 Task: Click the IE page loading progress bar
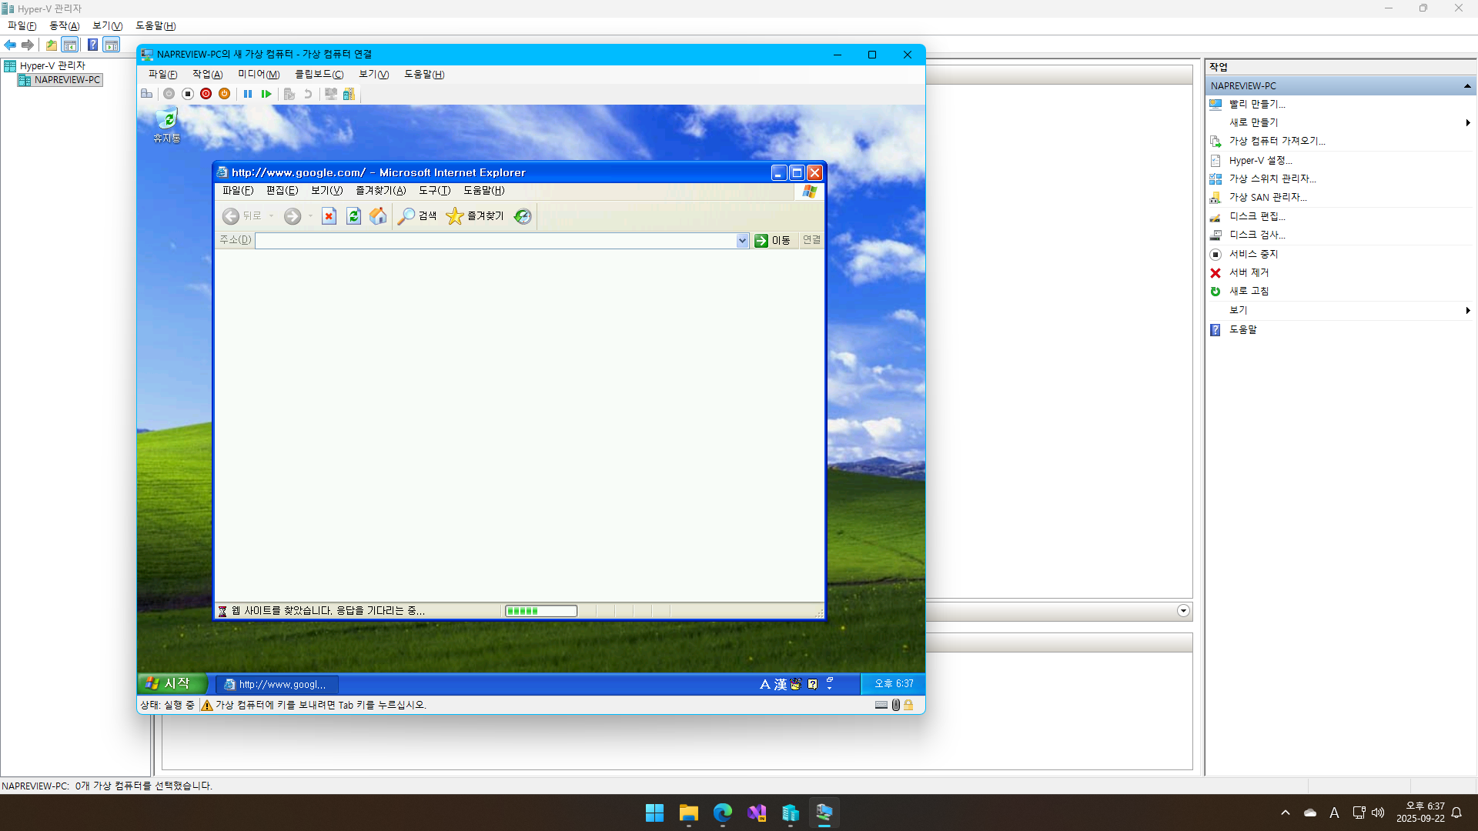541,611
